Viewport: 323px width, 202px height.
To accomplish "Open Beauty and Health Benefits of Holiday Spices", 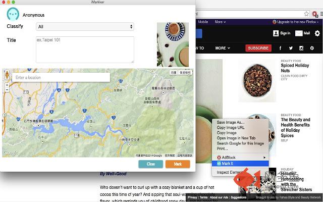I will 295,127.
